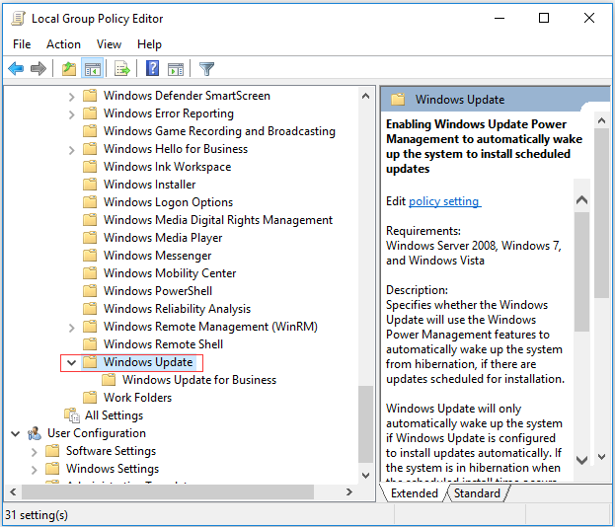Open the View menu
The height and width of the screenshot is (527, 615).
(x=109, y=44)
